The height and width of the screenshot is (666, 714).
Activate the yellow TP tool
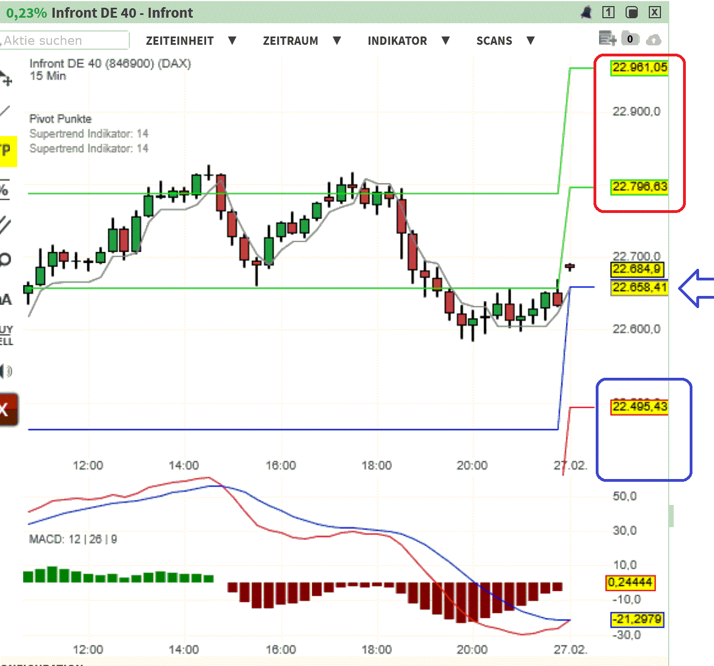(7, 151)
